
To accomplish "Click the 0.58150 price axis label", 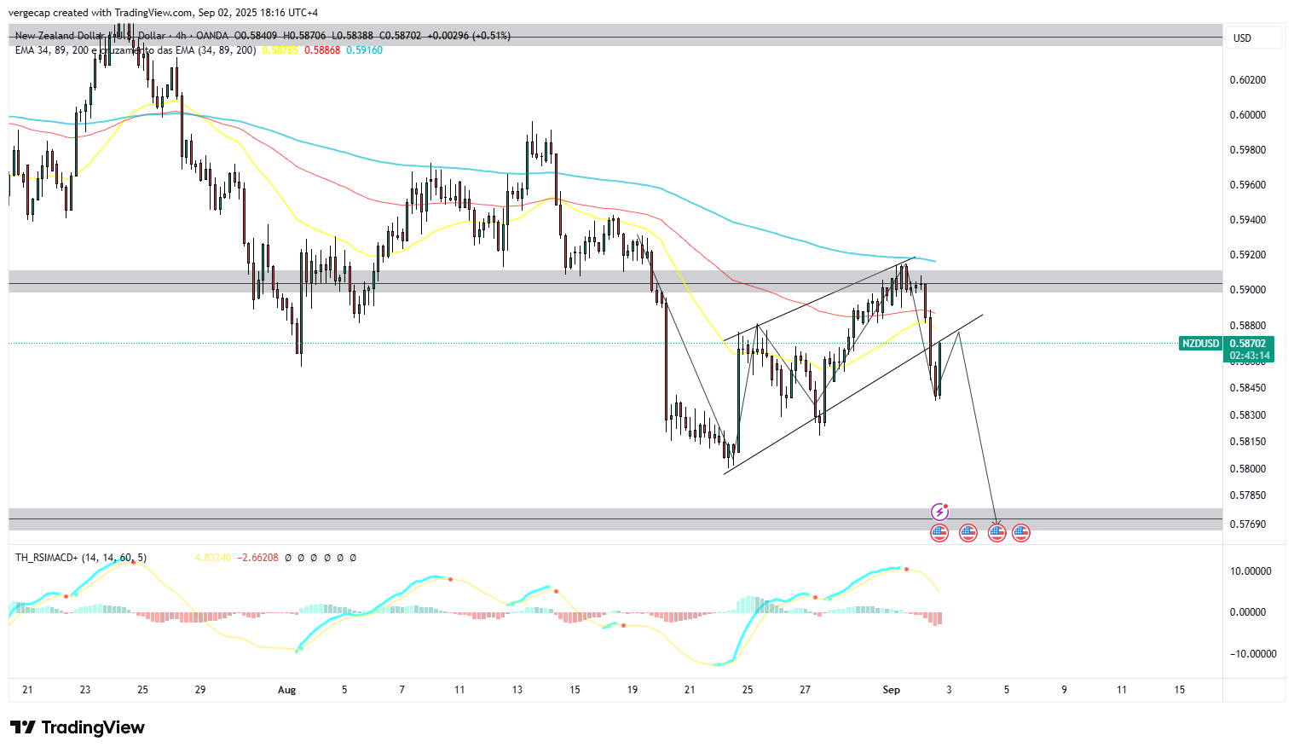I will [1247, 442].
